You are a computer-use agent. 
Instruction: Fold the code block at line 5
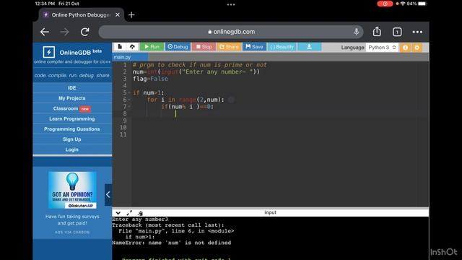click(129, 93)
